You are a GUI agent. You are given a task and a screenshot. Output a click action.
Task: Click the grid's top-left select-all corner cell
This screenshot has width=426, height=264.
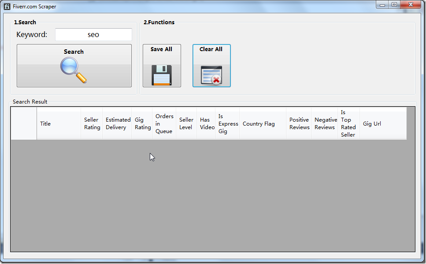tap(24, 123)
